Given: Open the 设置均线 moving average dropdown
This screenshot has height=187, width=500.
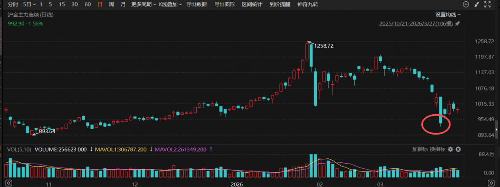Looking at the screenshot, I should tap(448, 15).
